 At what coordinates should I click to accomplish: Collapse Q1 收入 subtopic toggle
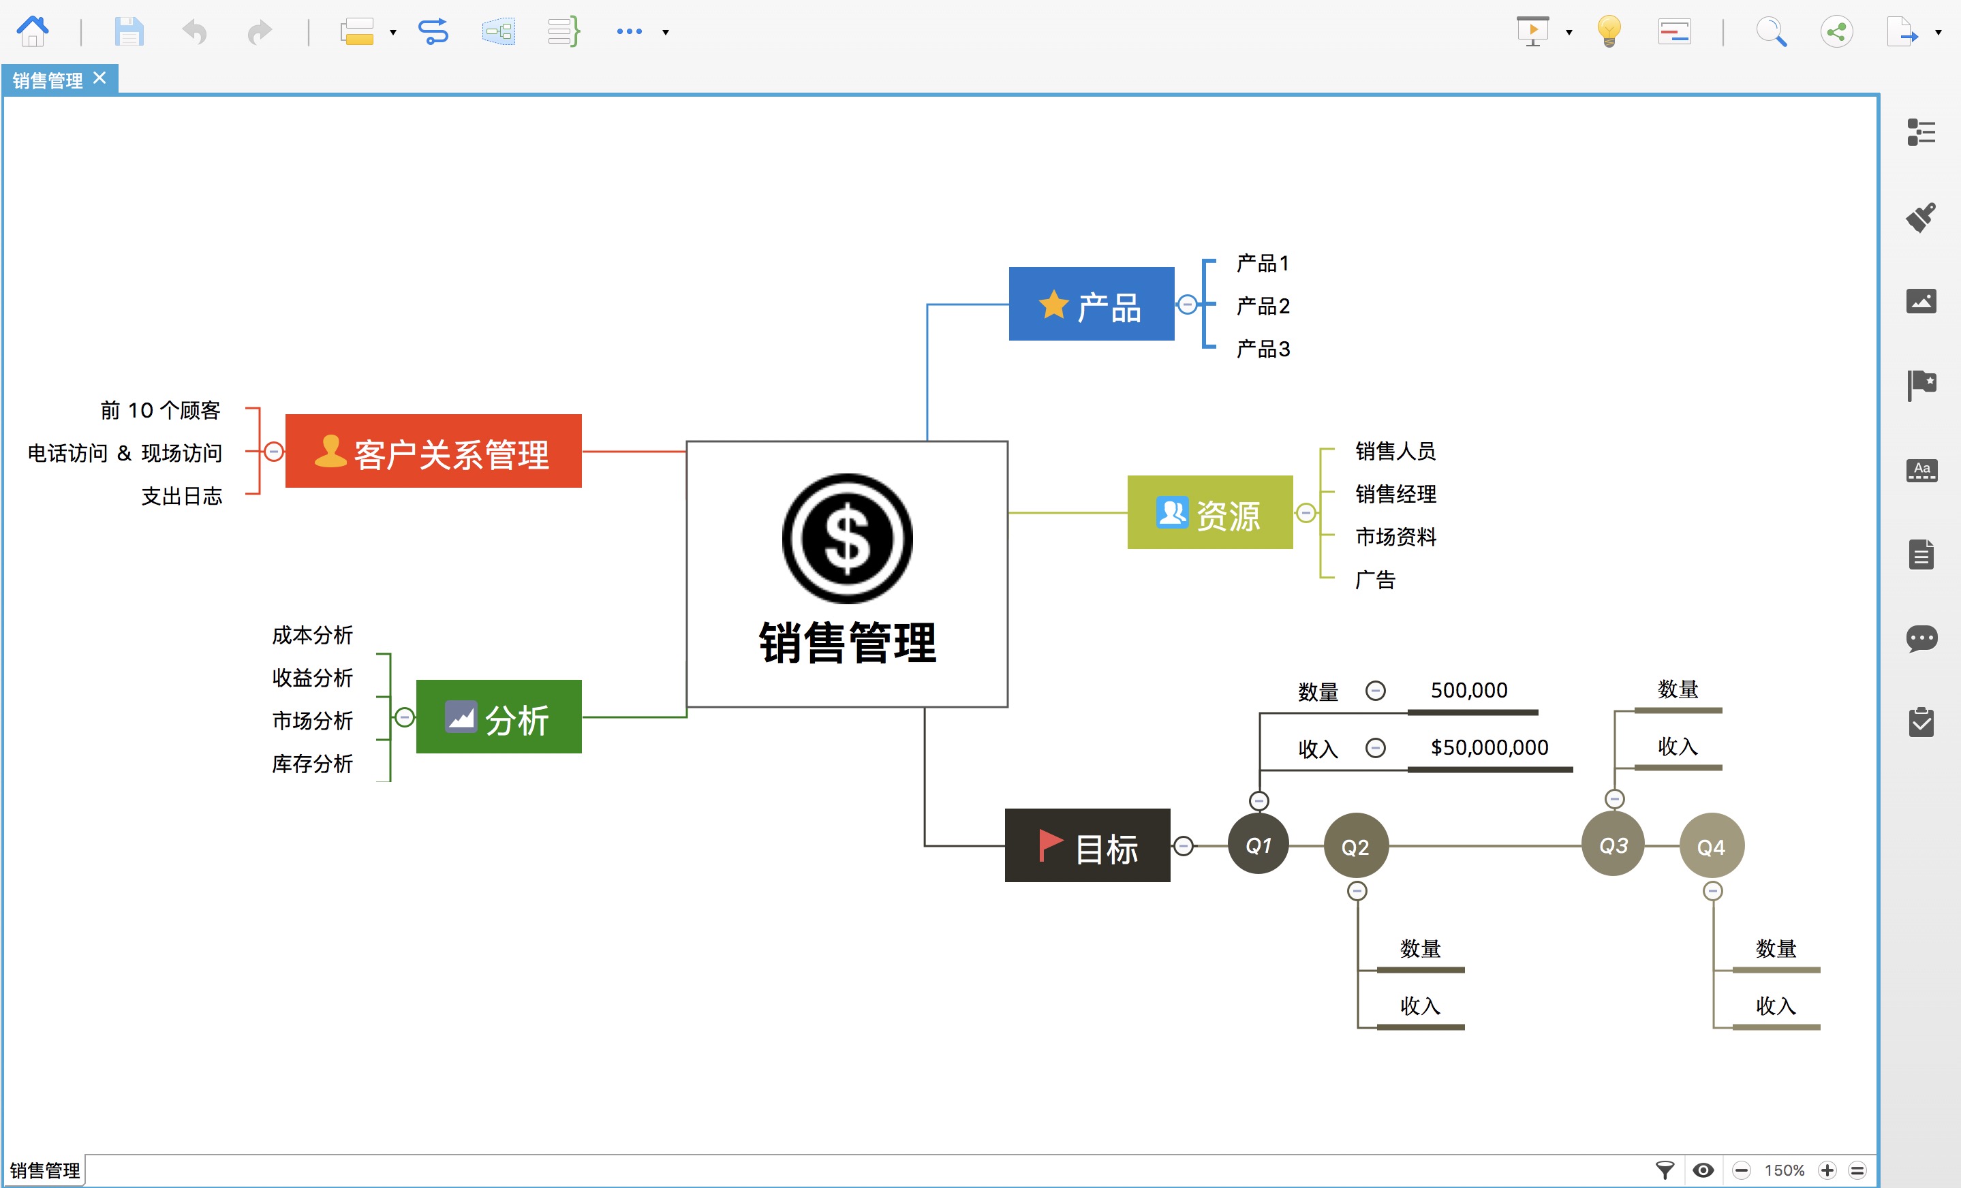[1375, 747]
